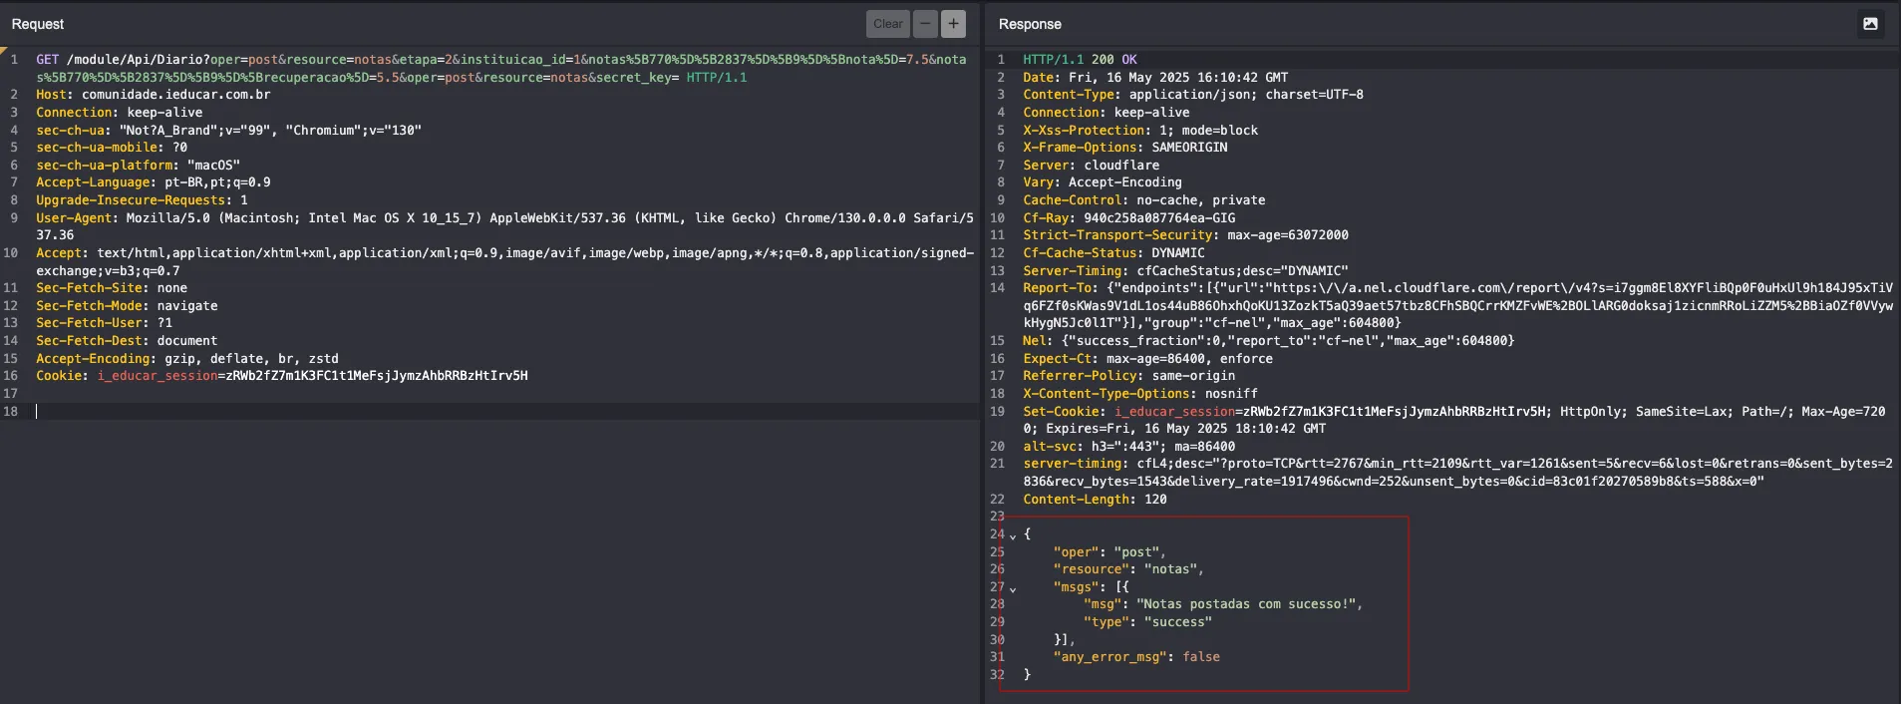Image resolution: width=1901 pixels, height=704 pixels.
Task: Click the Cache-Control: no-cache, private header
Action: click(x=1144, y=200)
